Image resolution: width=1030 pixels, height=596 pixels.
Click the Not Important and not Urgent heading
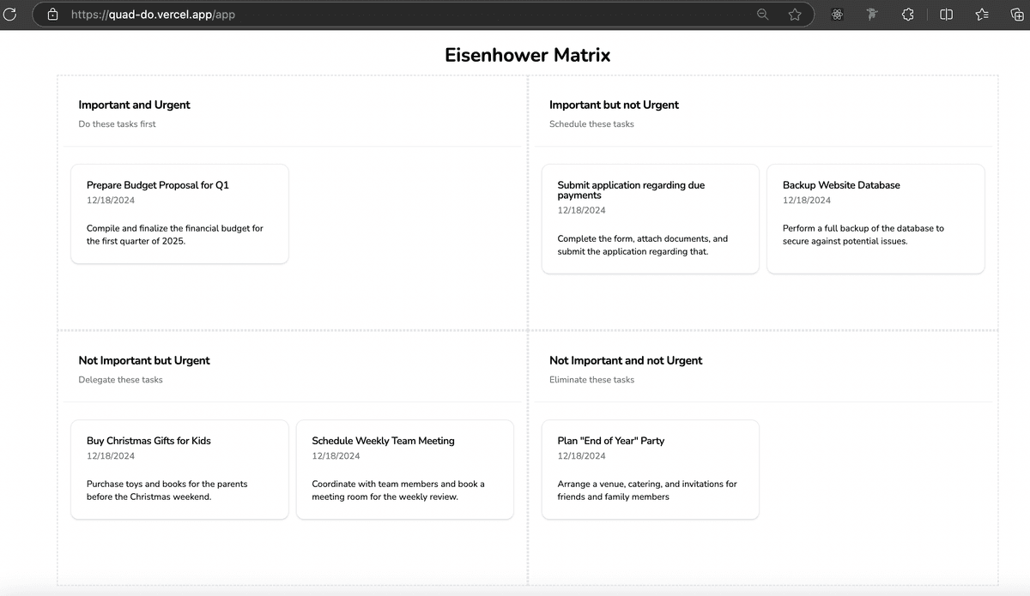click(x=625, y=360)
